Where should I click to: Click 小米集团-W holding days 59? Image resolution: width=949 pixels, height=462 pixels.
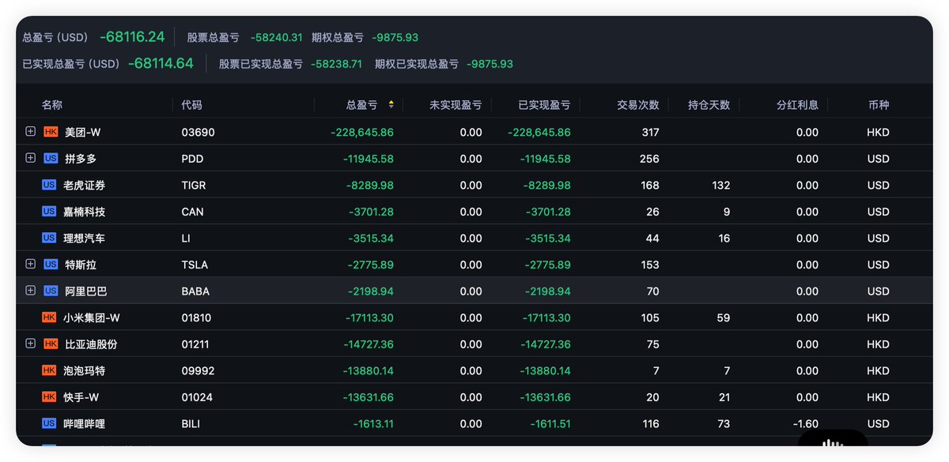coord(724,317)
